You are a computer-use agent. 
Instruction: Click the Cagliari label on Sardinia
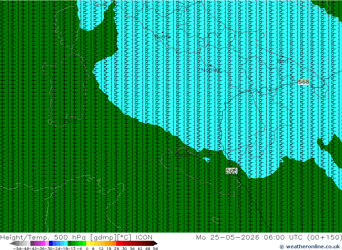69,120
